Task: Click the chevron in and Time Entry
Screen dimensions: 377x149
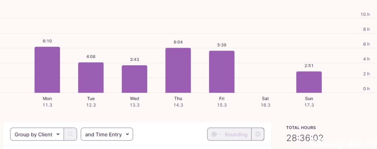Action: pyautogui.click(x=127, y=134)
